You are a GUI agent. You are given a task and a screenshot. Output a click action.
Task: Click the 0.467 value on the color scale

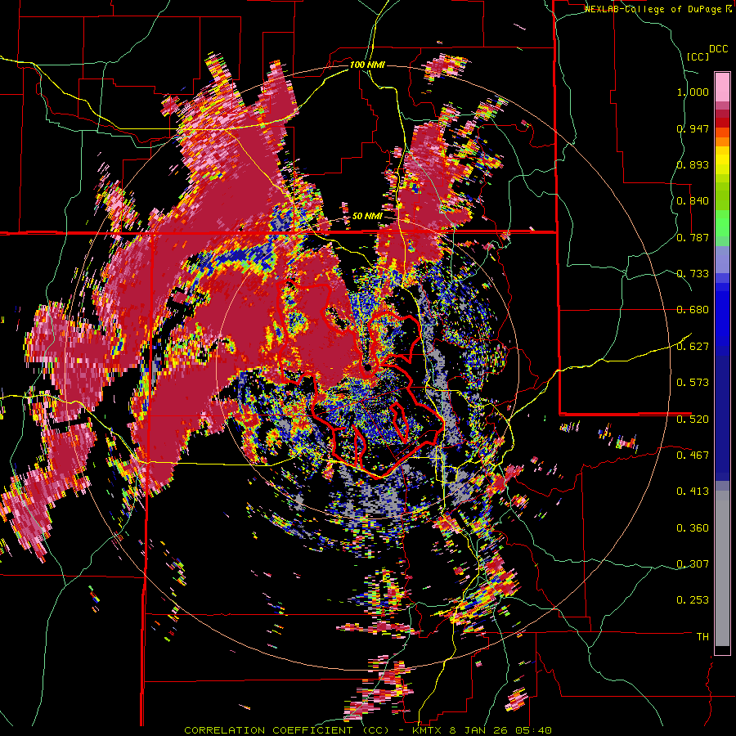point(693,456)
